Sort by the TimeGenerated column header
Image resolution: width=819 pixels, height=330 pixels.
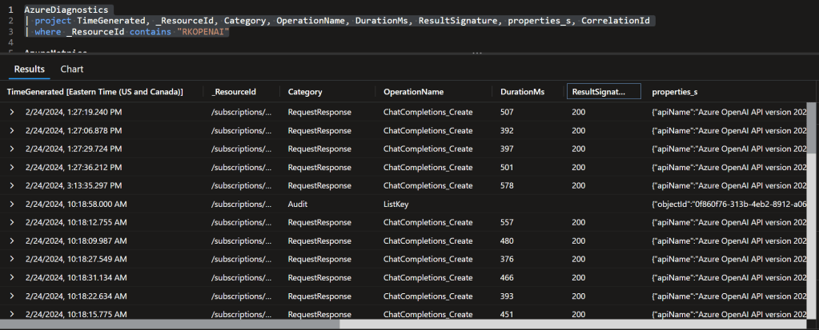click(95, 93)
